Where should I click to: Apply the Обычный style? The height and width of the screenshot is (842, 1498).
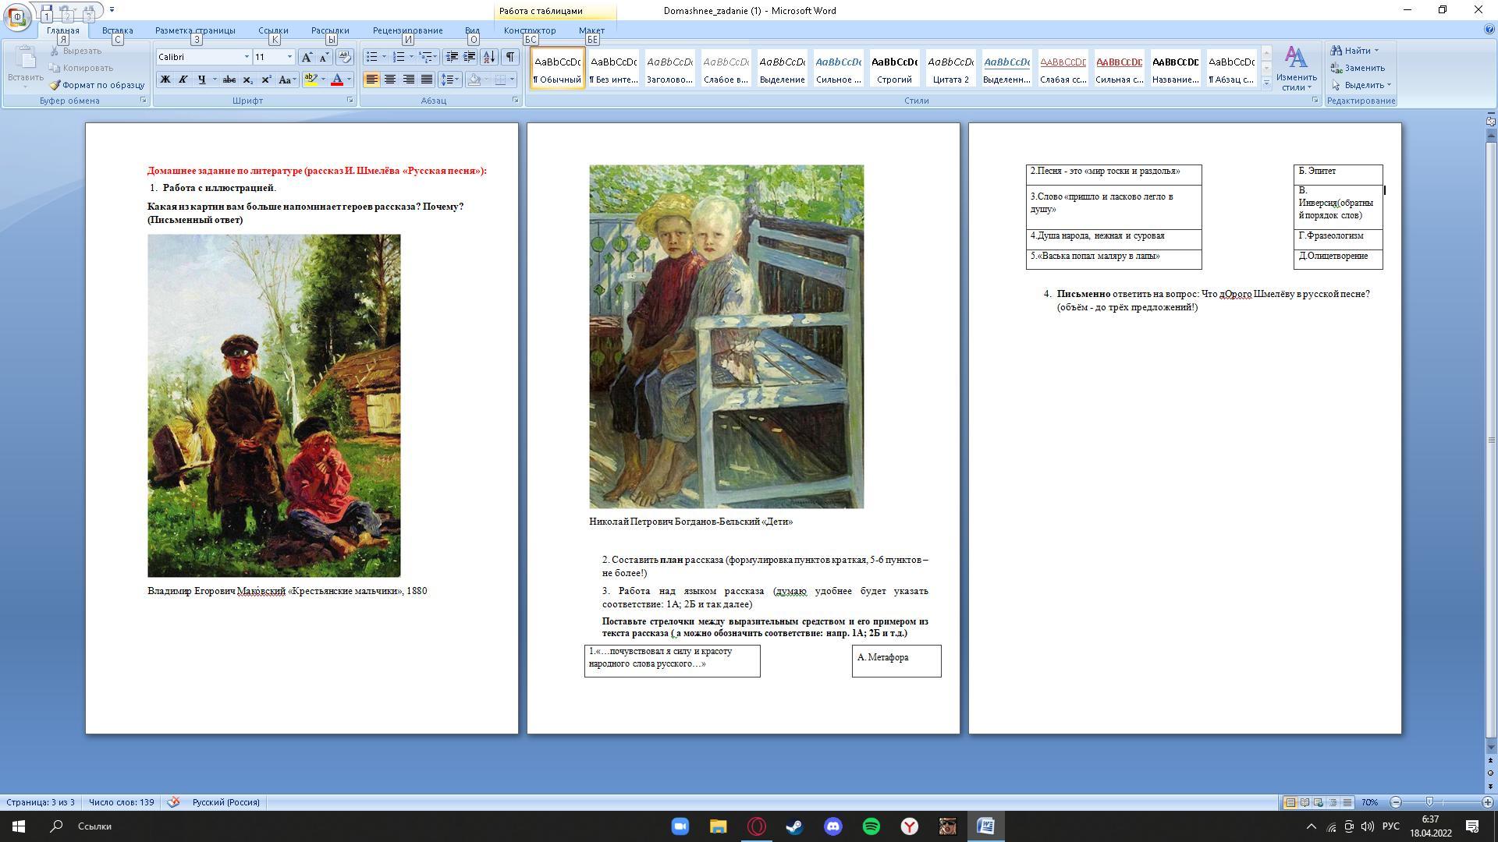pyautogui.click(x=558, y=68)
